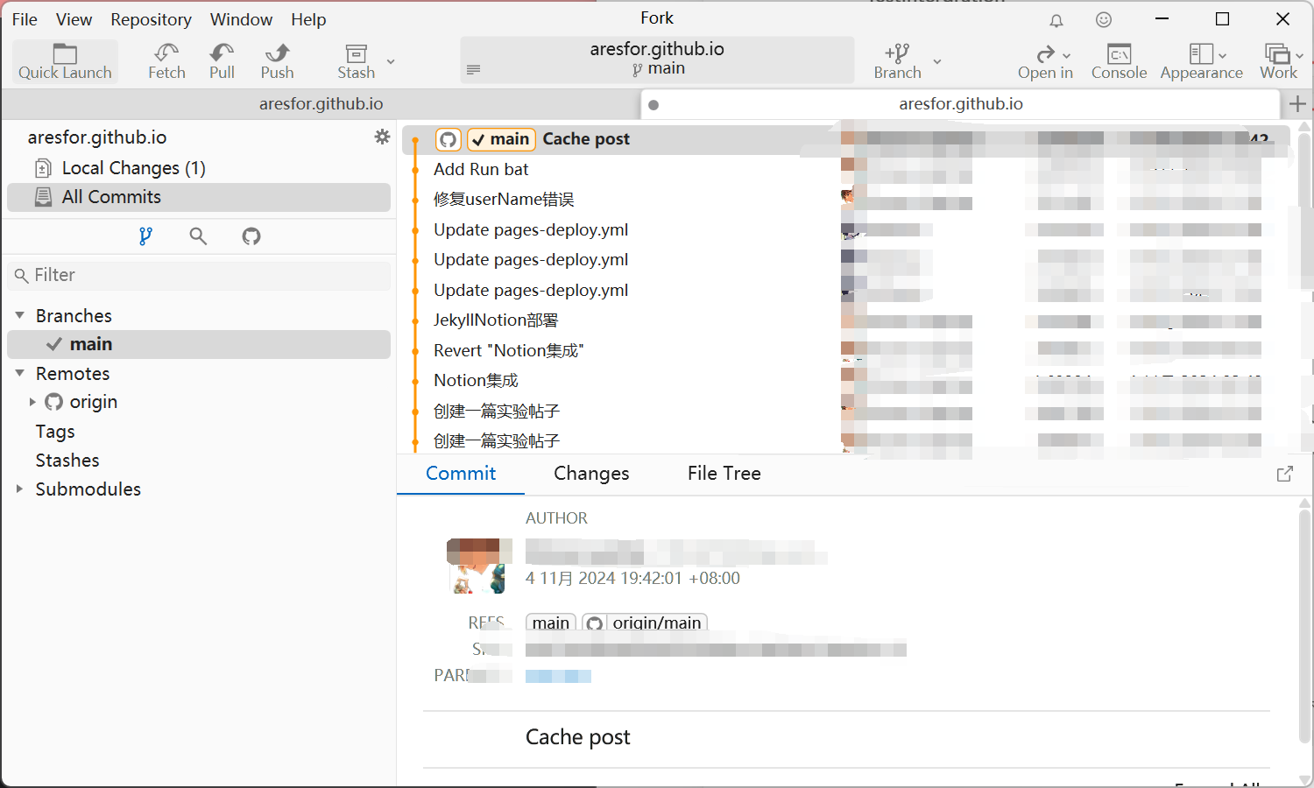1314x788 pixels.
Task: Collapse the Remotes section
Action: click(19, 373)
